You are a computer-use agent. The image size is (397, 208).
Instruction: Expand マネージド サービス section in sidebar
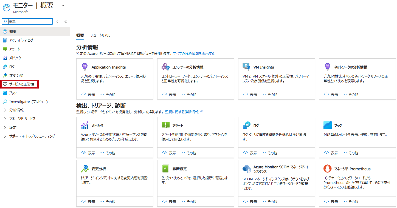pyautogui.click(x=5, y=119)
